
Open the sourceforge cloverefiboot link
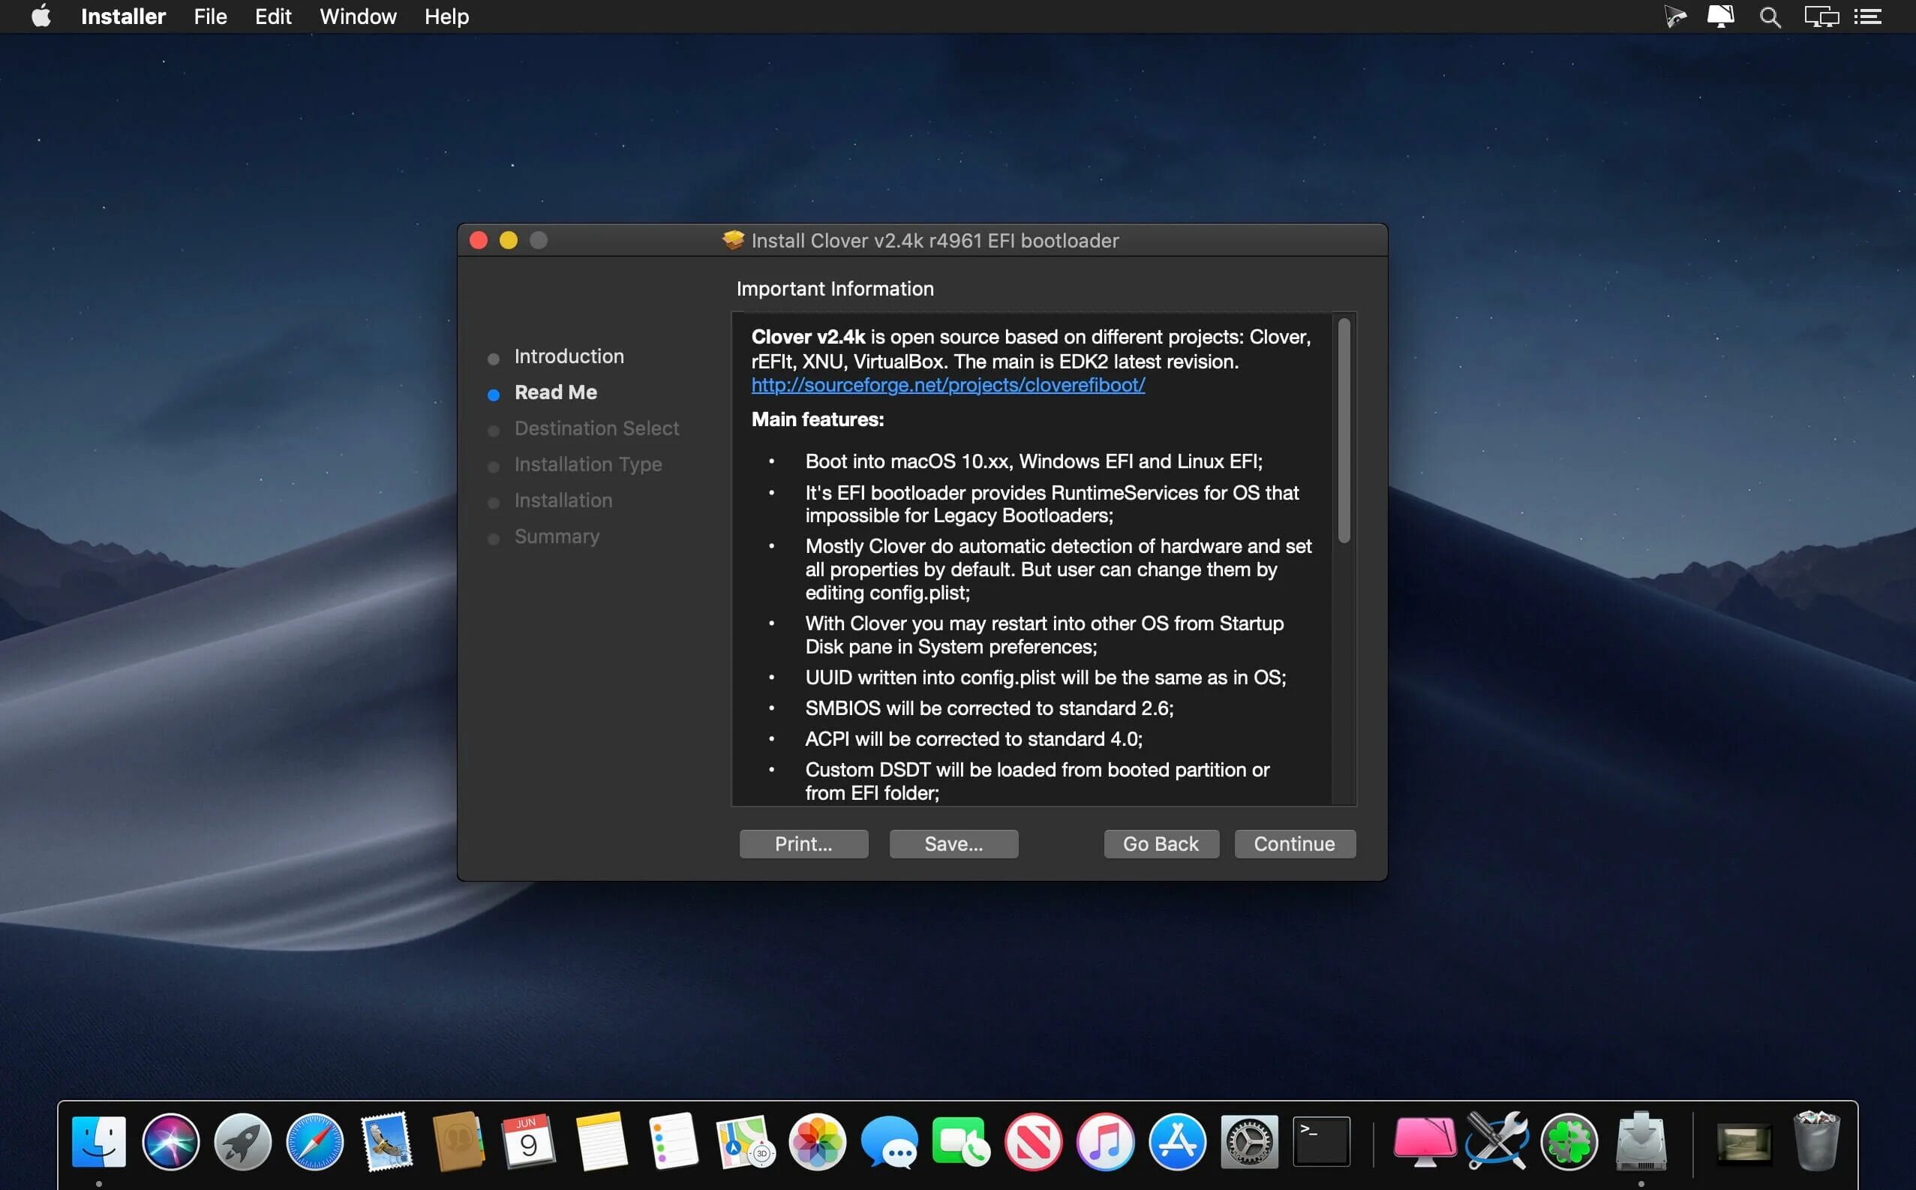(x=947, y=385)
